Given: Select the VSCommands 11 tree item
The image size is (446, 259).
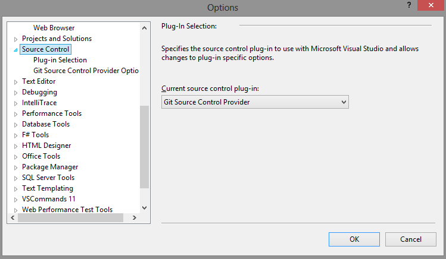Looking at the screenshot, I should pyautogui.click(x=49, y=199).
